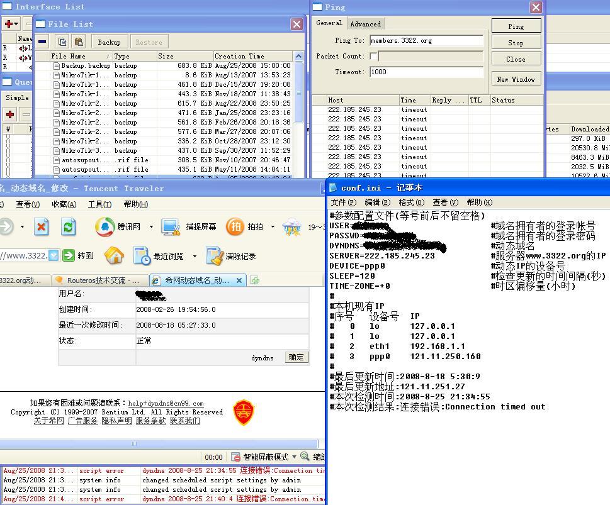
Task: Click the red plus add icon in Interface List
Action: (8, 24)
